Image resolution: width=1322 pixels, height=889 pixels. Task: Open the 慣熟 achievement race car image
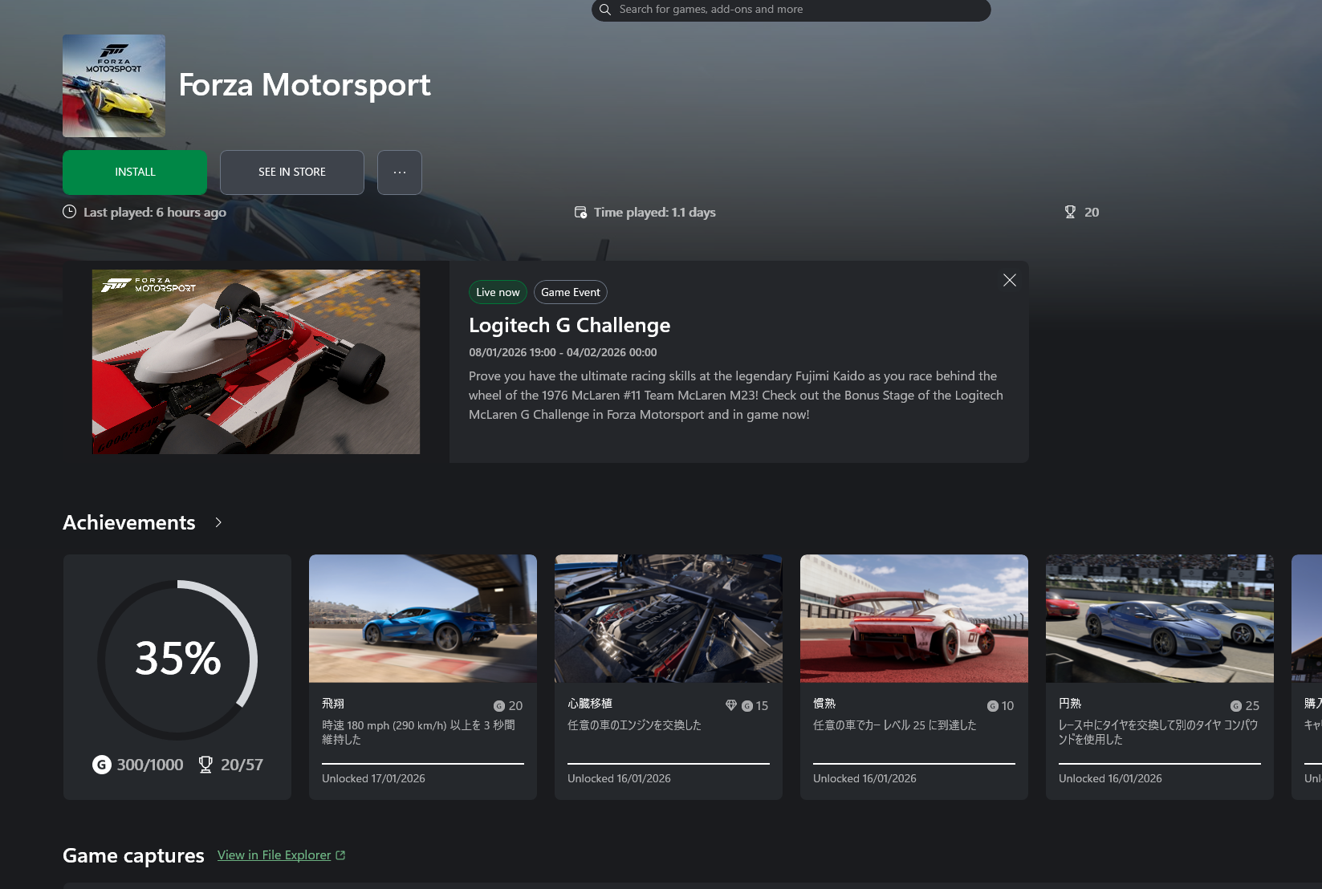click(914, 619)
